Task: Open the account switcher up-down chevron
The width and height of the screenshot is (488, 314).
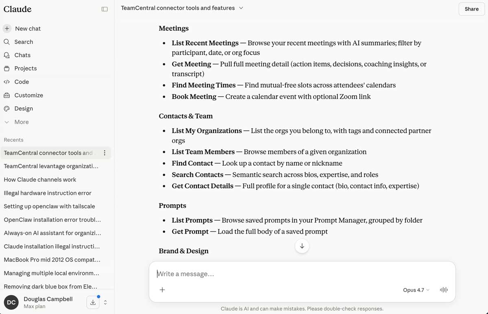Action: [x=105, y=302]
